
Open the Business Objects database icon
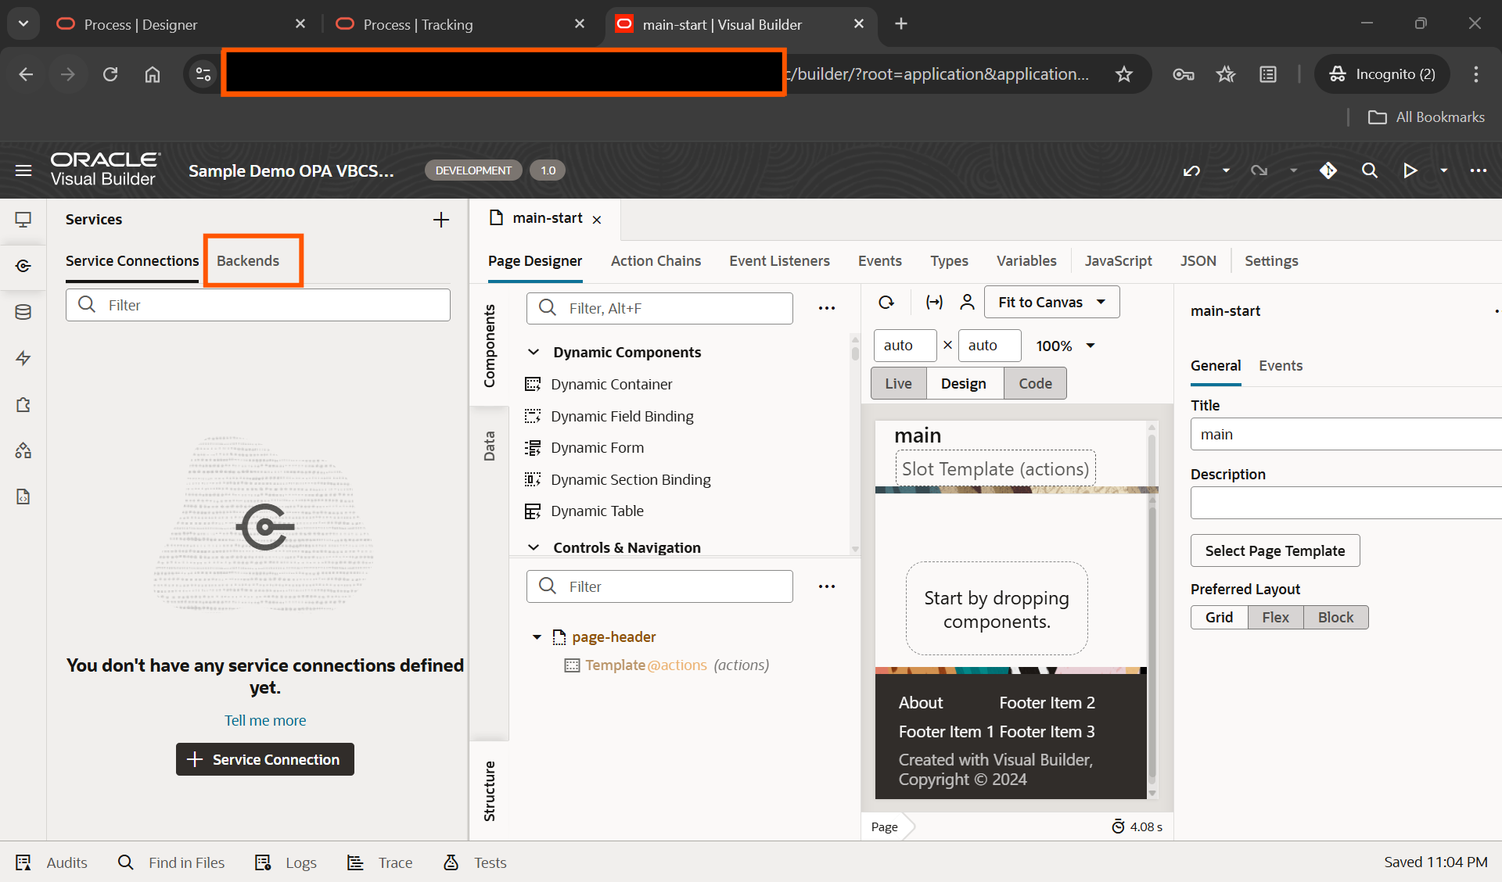pyautogui.click(x=23, y=312)
